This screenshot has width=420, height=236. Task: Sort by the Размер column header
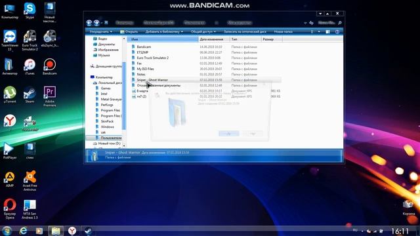click(x=272, y=39)
